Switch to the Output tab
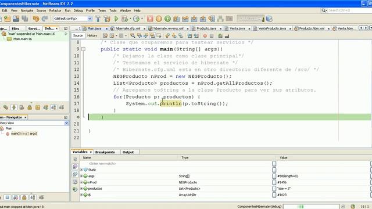This screenshot has width=372, height=209. (128, 152)
